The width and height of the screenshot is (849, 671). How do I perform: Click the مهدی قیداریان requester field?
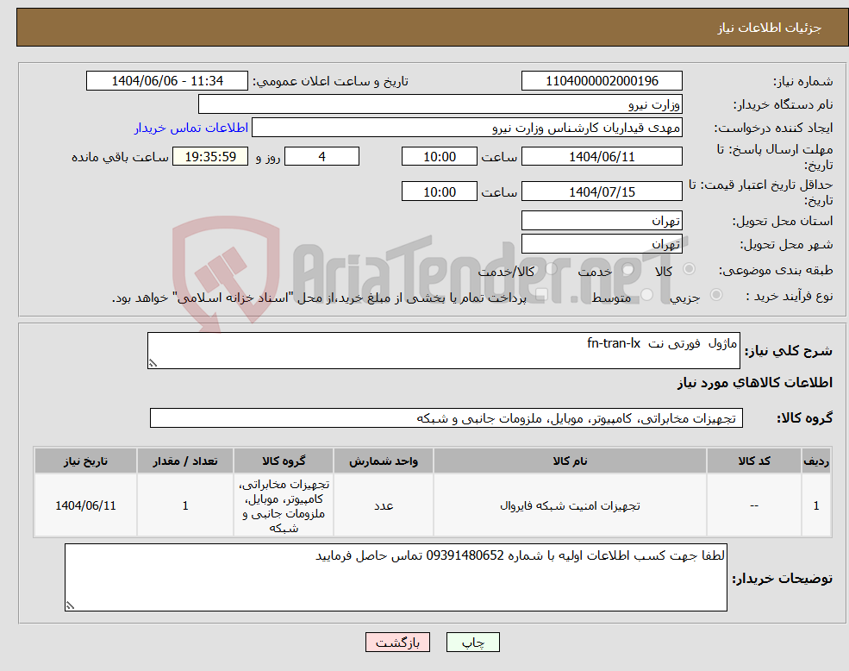465,127
